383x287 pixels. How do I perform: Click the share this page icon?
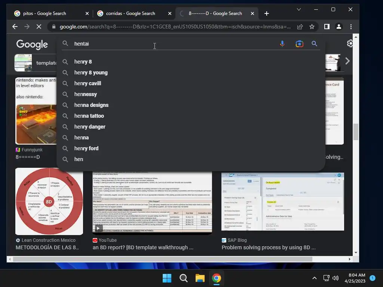[x=300, y=27]
